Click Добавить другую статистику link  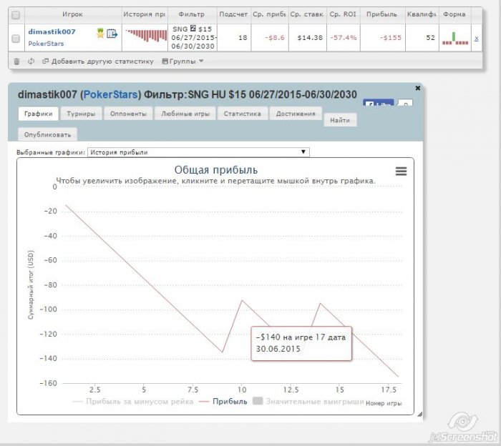99,61
